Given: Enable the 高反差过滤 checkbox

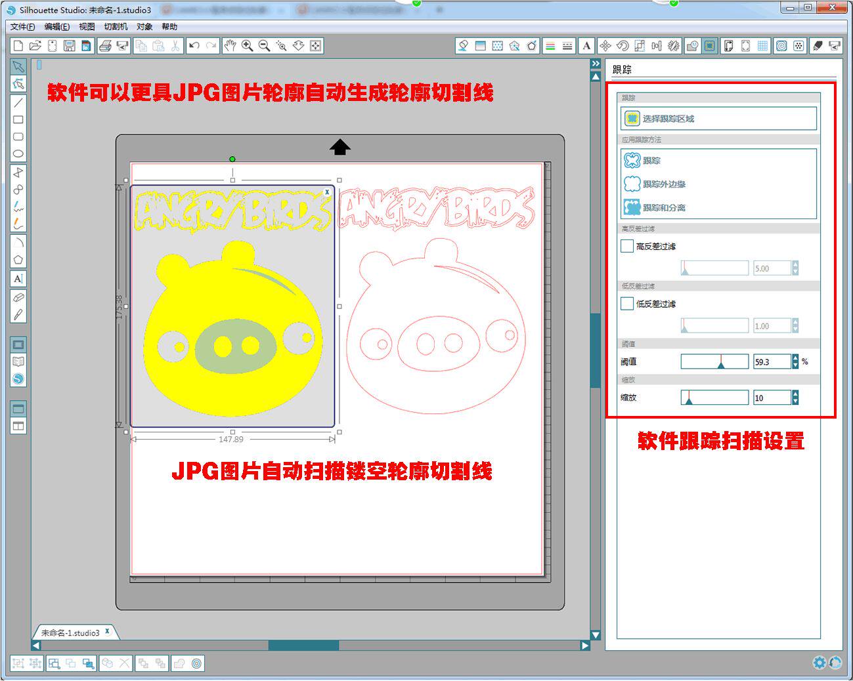Looking at the screenshot, I should [x=627, y=246].
